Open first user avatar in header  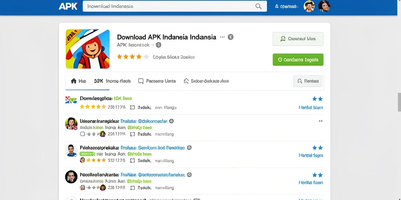click(309, 6)
